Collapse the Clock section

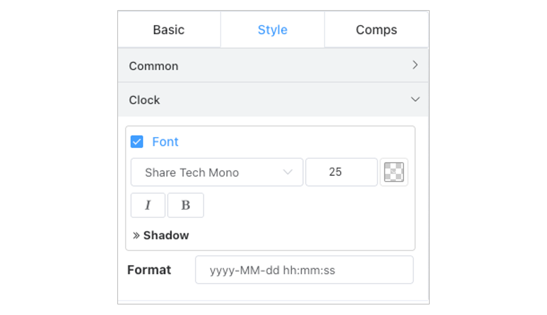(x=273, y=100)
